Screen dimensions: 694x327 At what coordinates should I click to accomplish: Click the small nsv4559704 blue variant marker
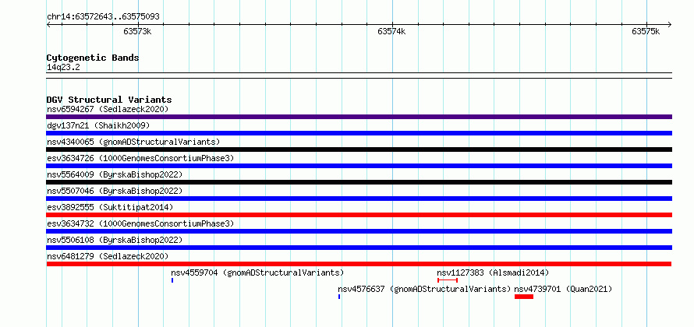coord(172,280)
